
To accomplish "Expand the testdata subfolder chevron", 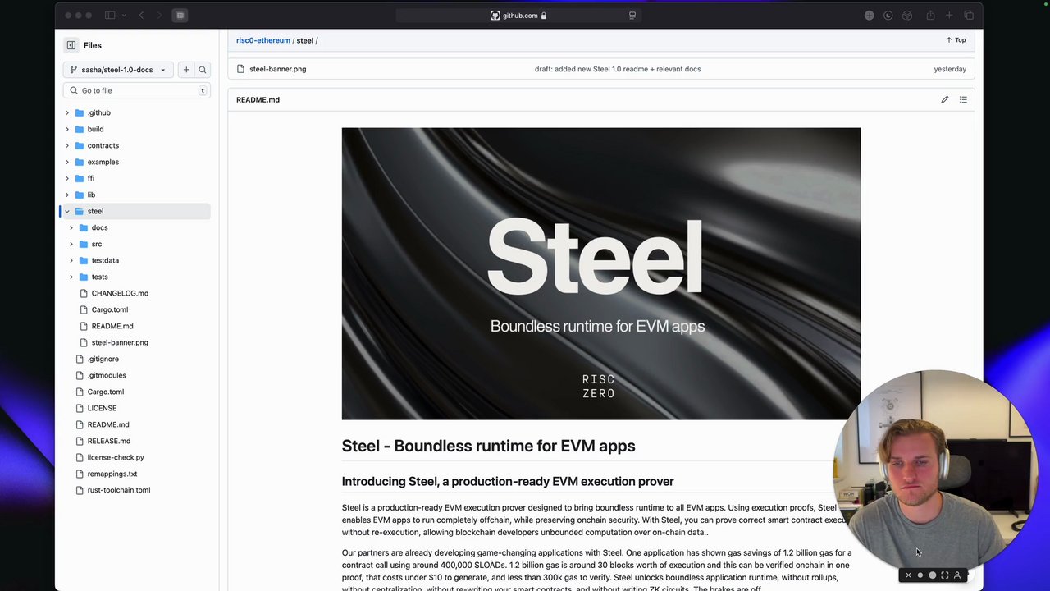I will pyautogui.click(x=71, y=260).
